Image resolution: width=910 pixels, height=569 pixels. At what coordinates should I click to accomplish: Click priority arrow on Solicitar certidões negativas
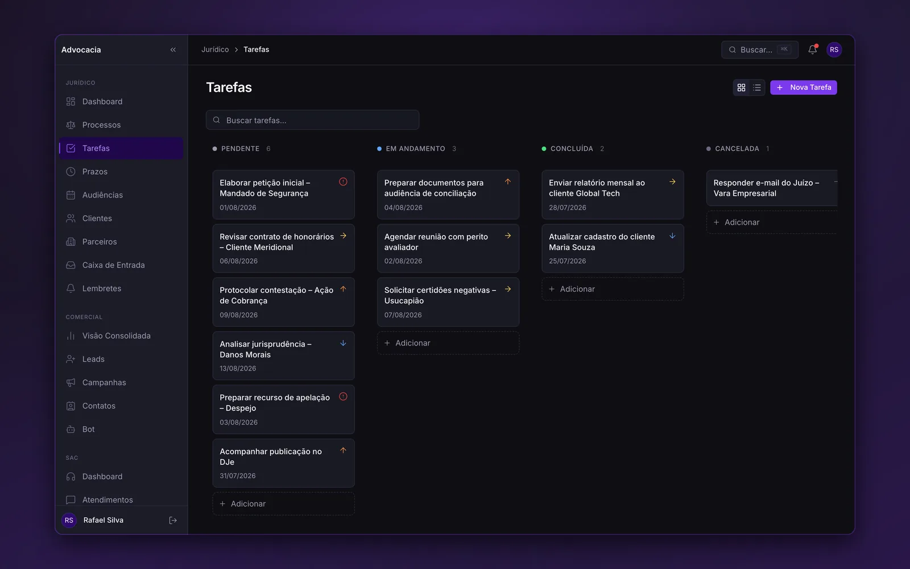[x=508, y=289]
